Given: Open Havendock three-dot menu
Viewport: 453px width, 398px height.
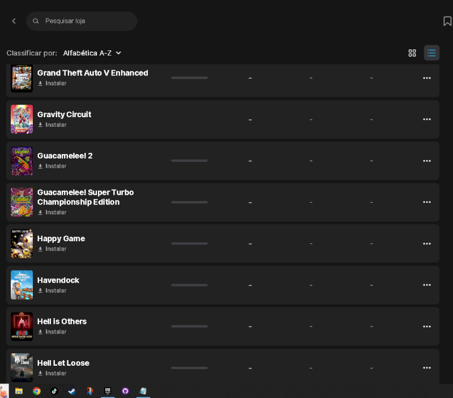Looking at the screenshot, I should pyautogui.click(x=427, y=285).
